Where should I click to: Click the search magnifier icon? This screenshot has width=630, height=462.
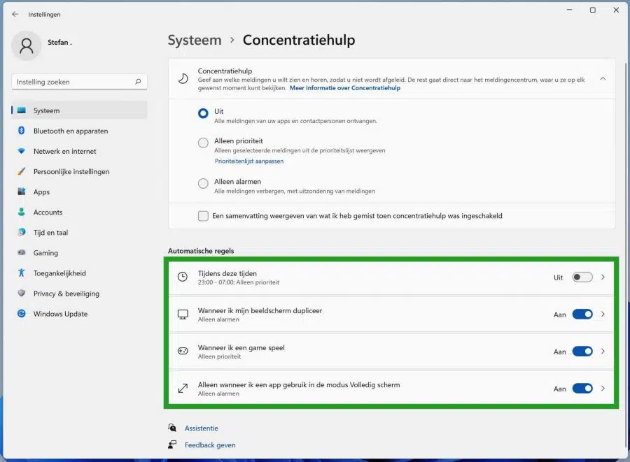tap(138, 81)
